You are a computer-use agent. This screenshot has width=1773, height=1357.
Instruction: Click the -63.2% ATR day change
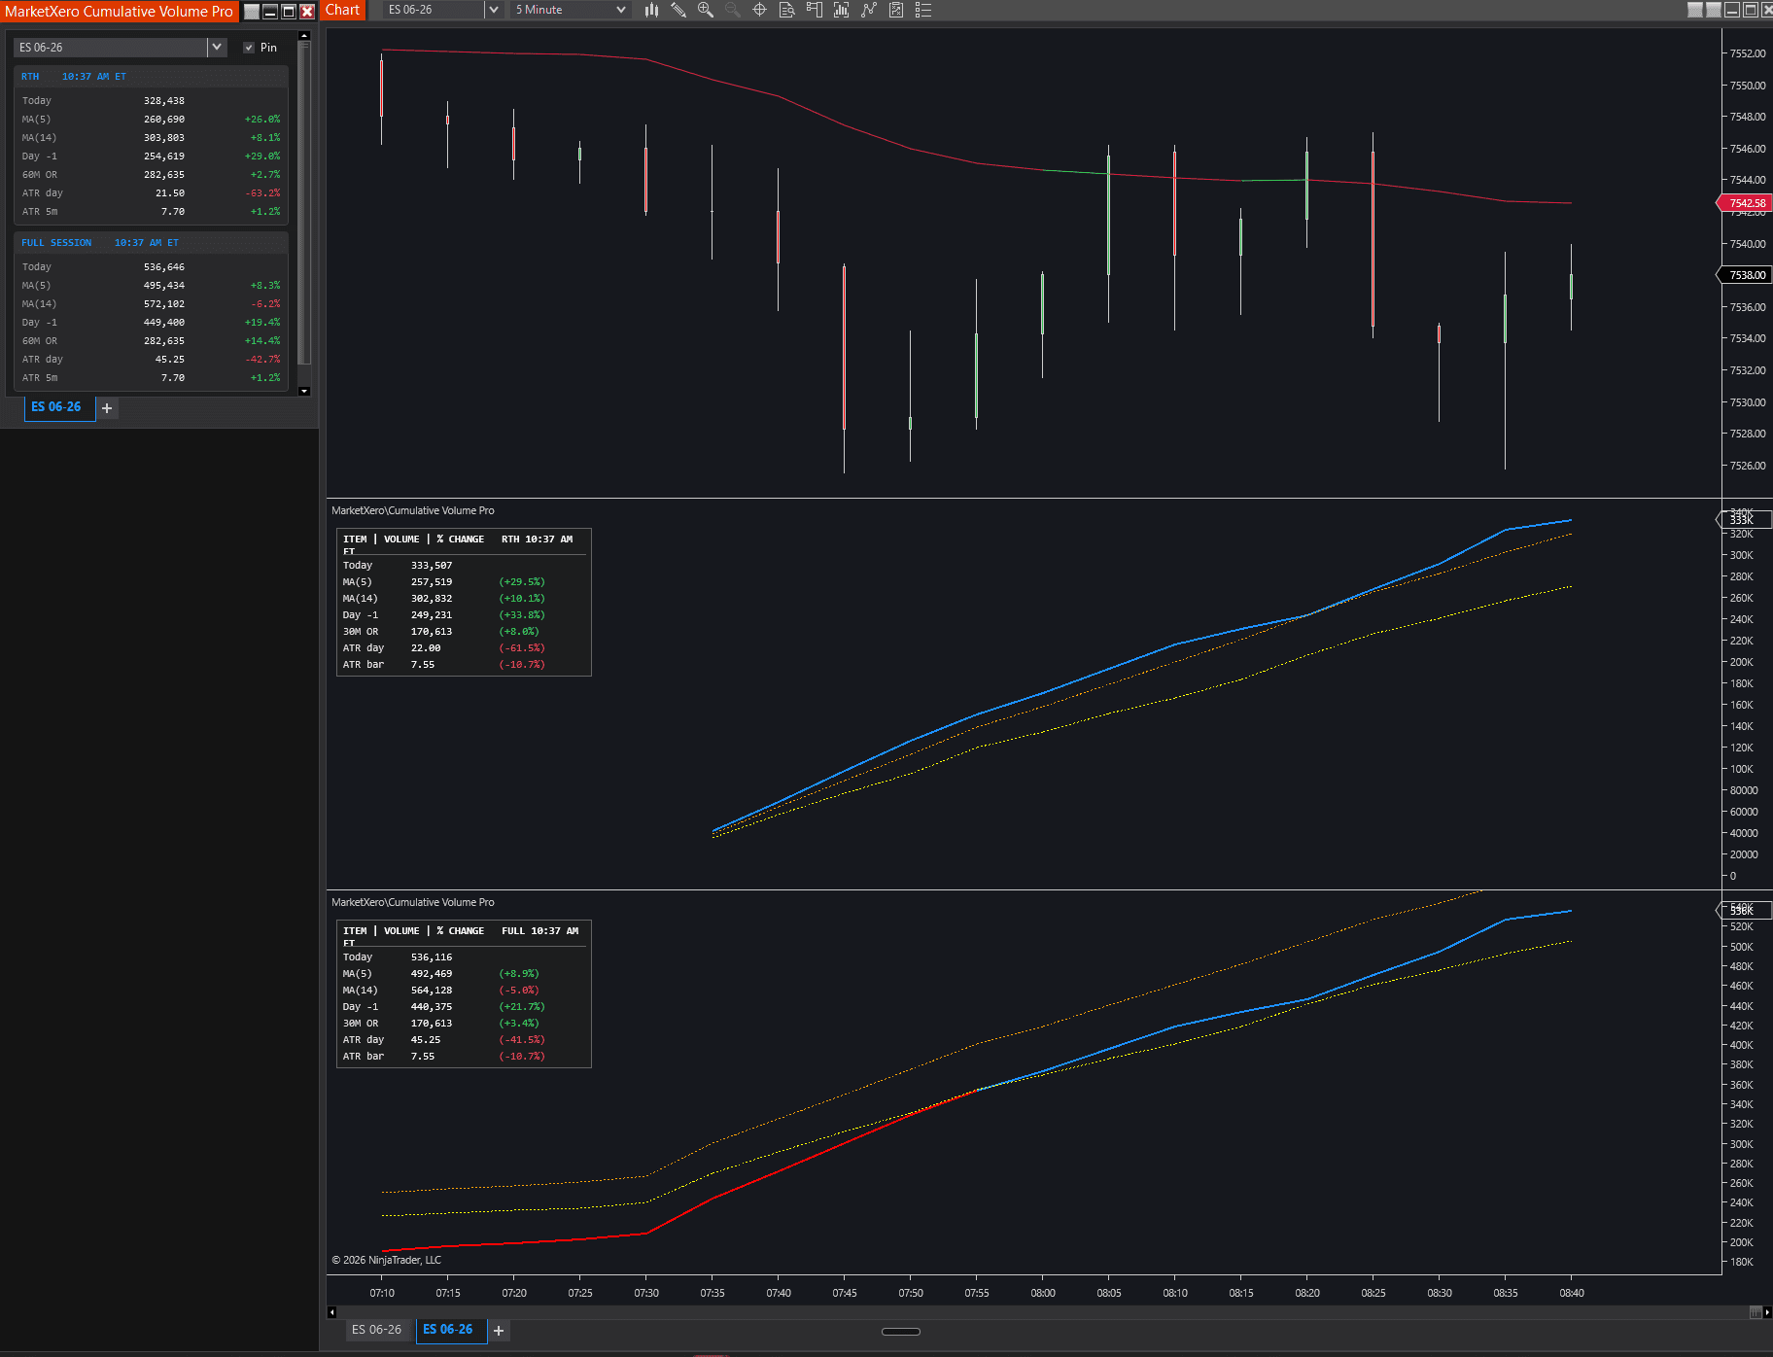tap(262, 193)
